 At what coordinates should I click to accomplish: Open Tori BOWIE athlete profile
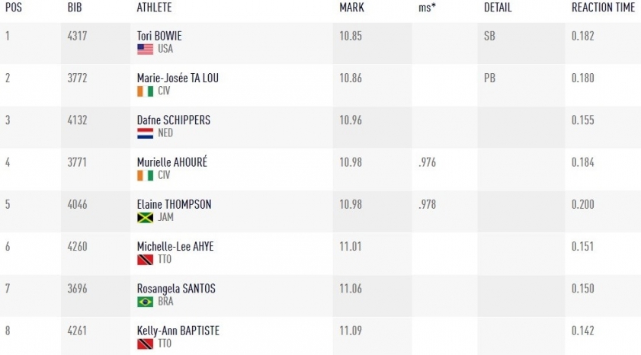click(x=159, y=36)
